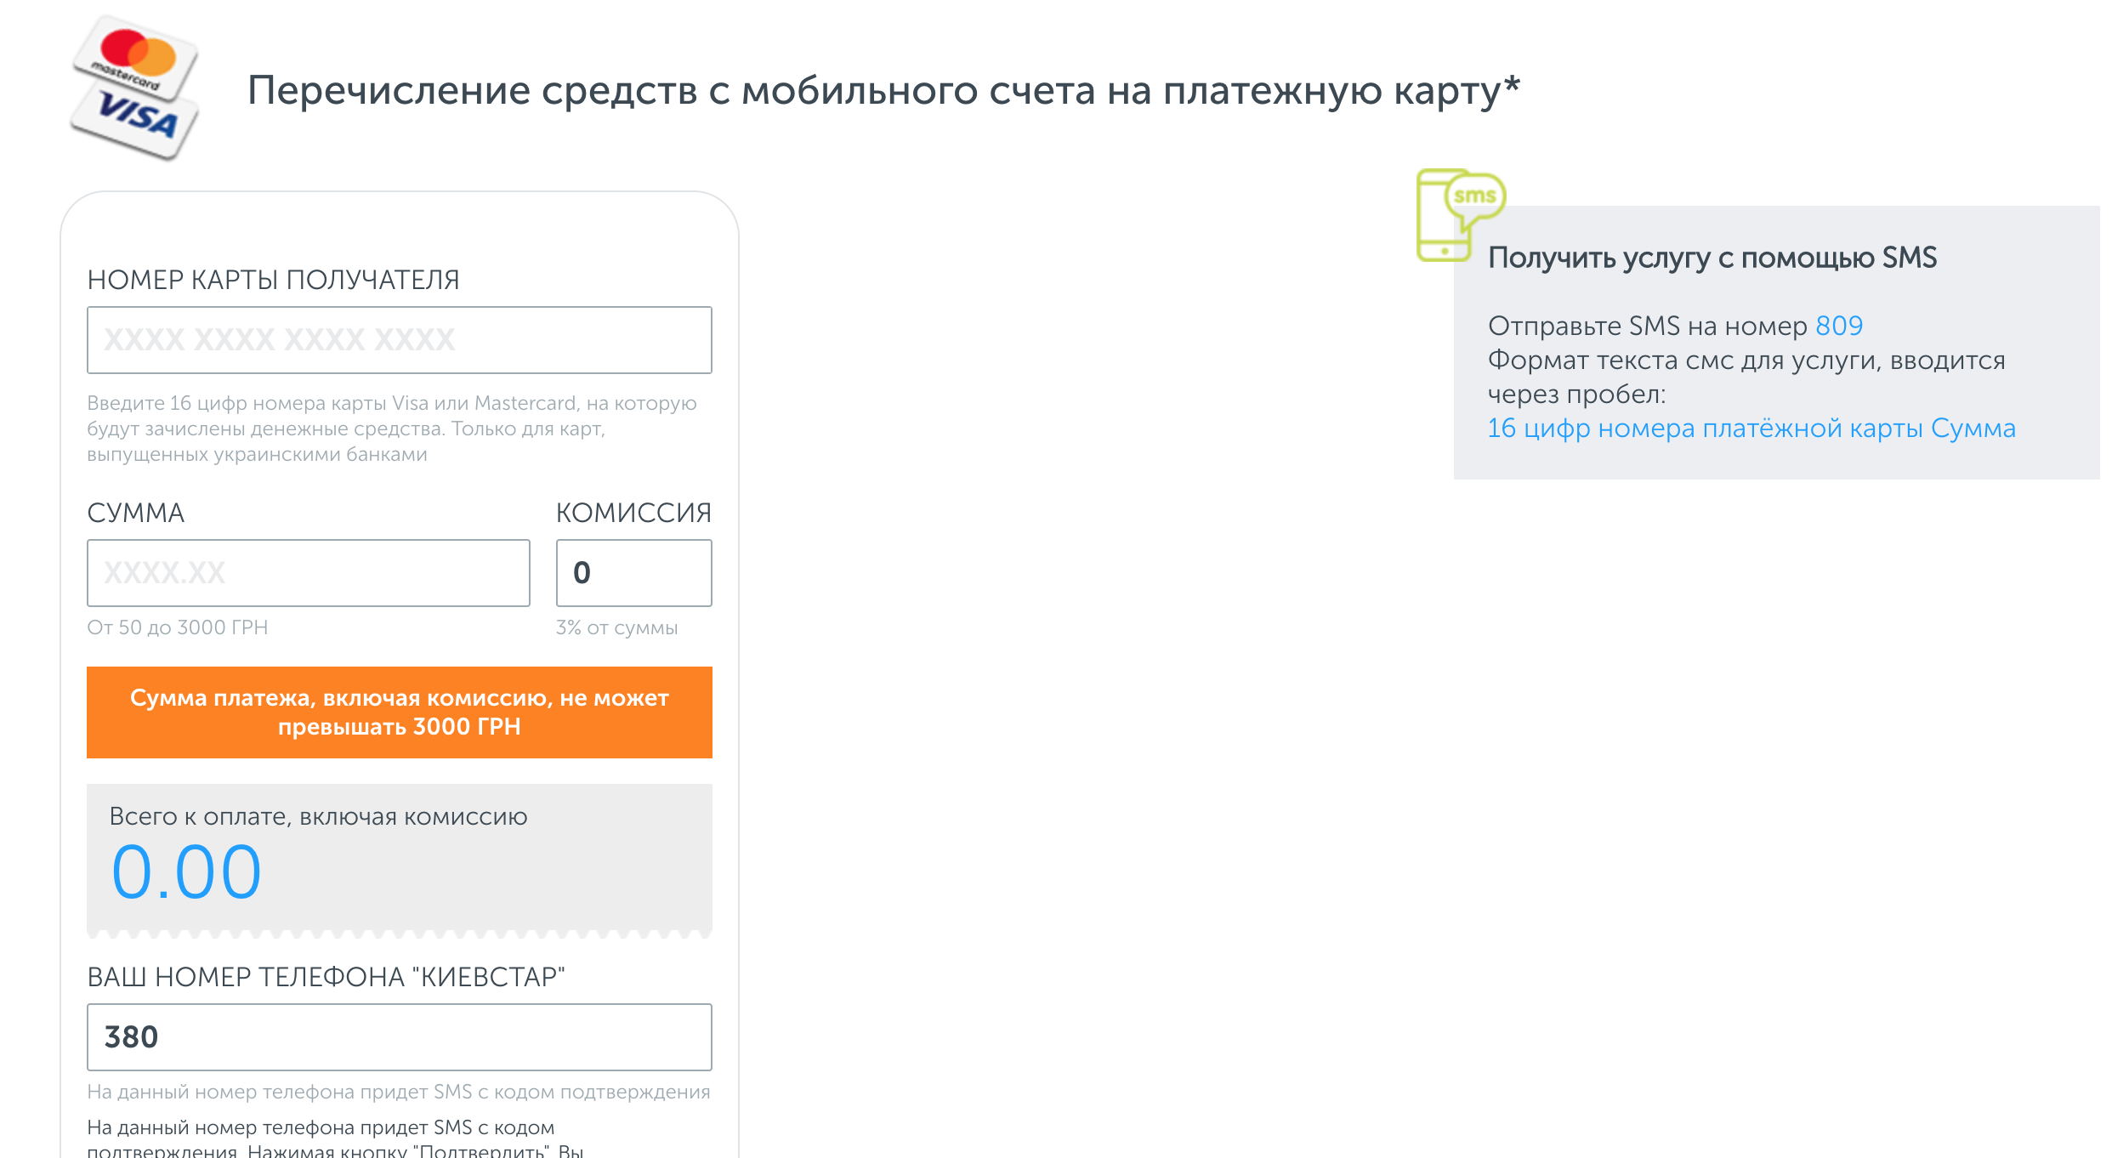Click the СУММА amount input field

[309, 573]
